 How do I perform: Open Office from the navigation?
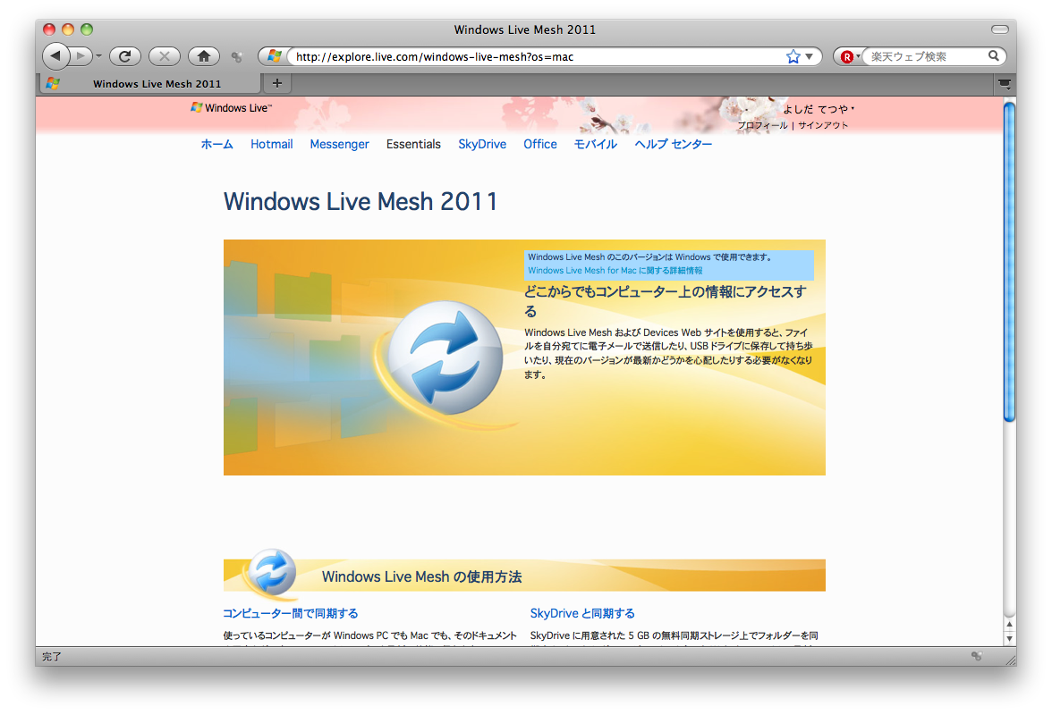point(540,144)
